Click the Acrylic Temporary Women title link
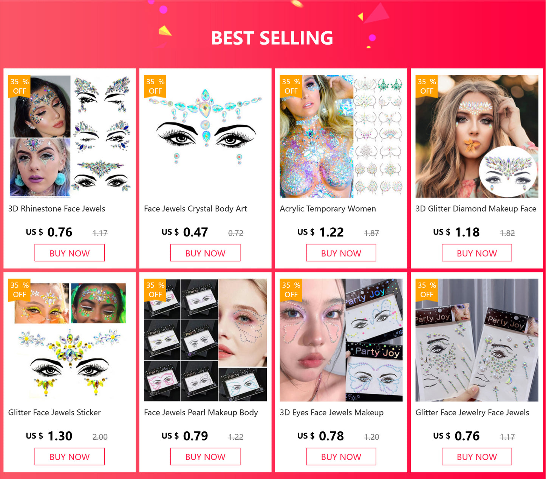Viewport: 546px width, 479px height. click(328, 209)
